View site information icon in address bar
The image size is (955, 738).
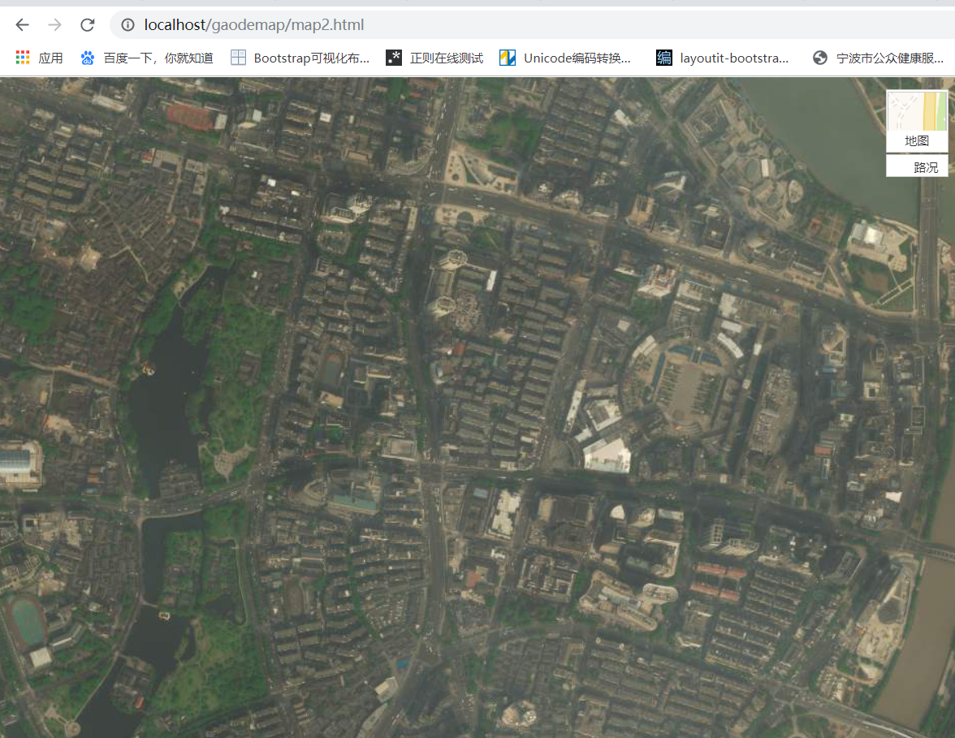(x=128, y=25)
